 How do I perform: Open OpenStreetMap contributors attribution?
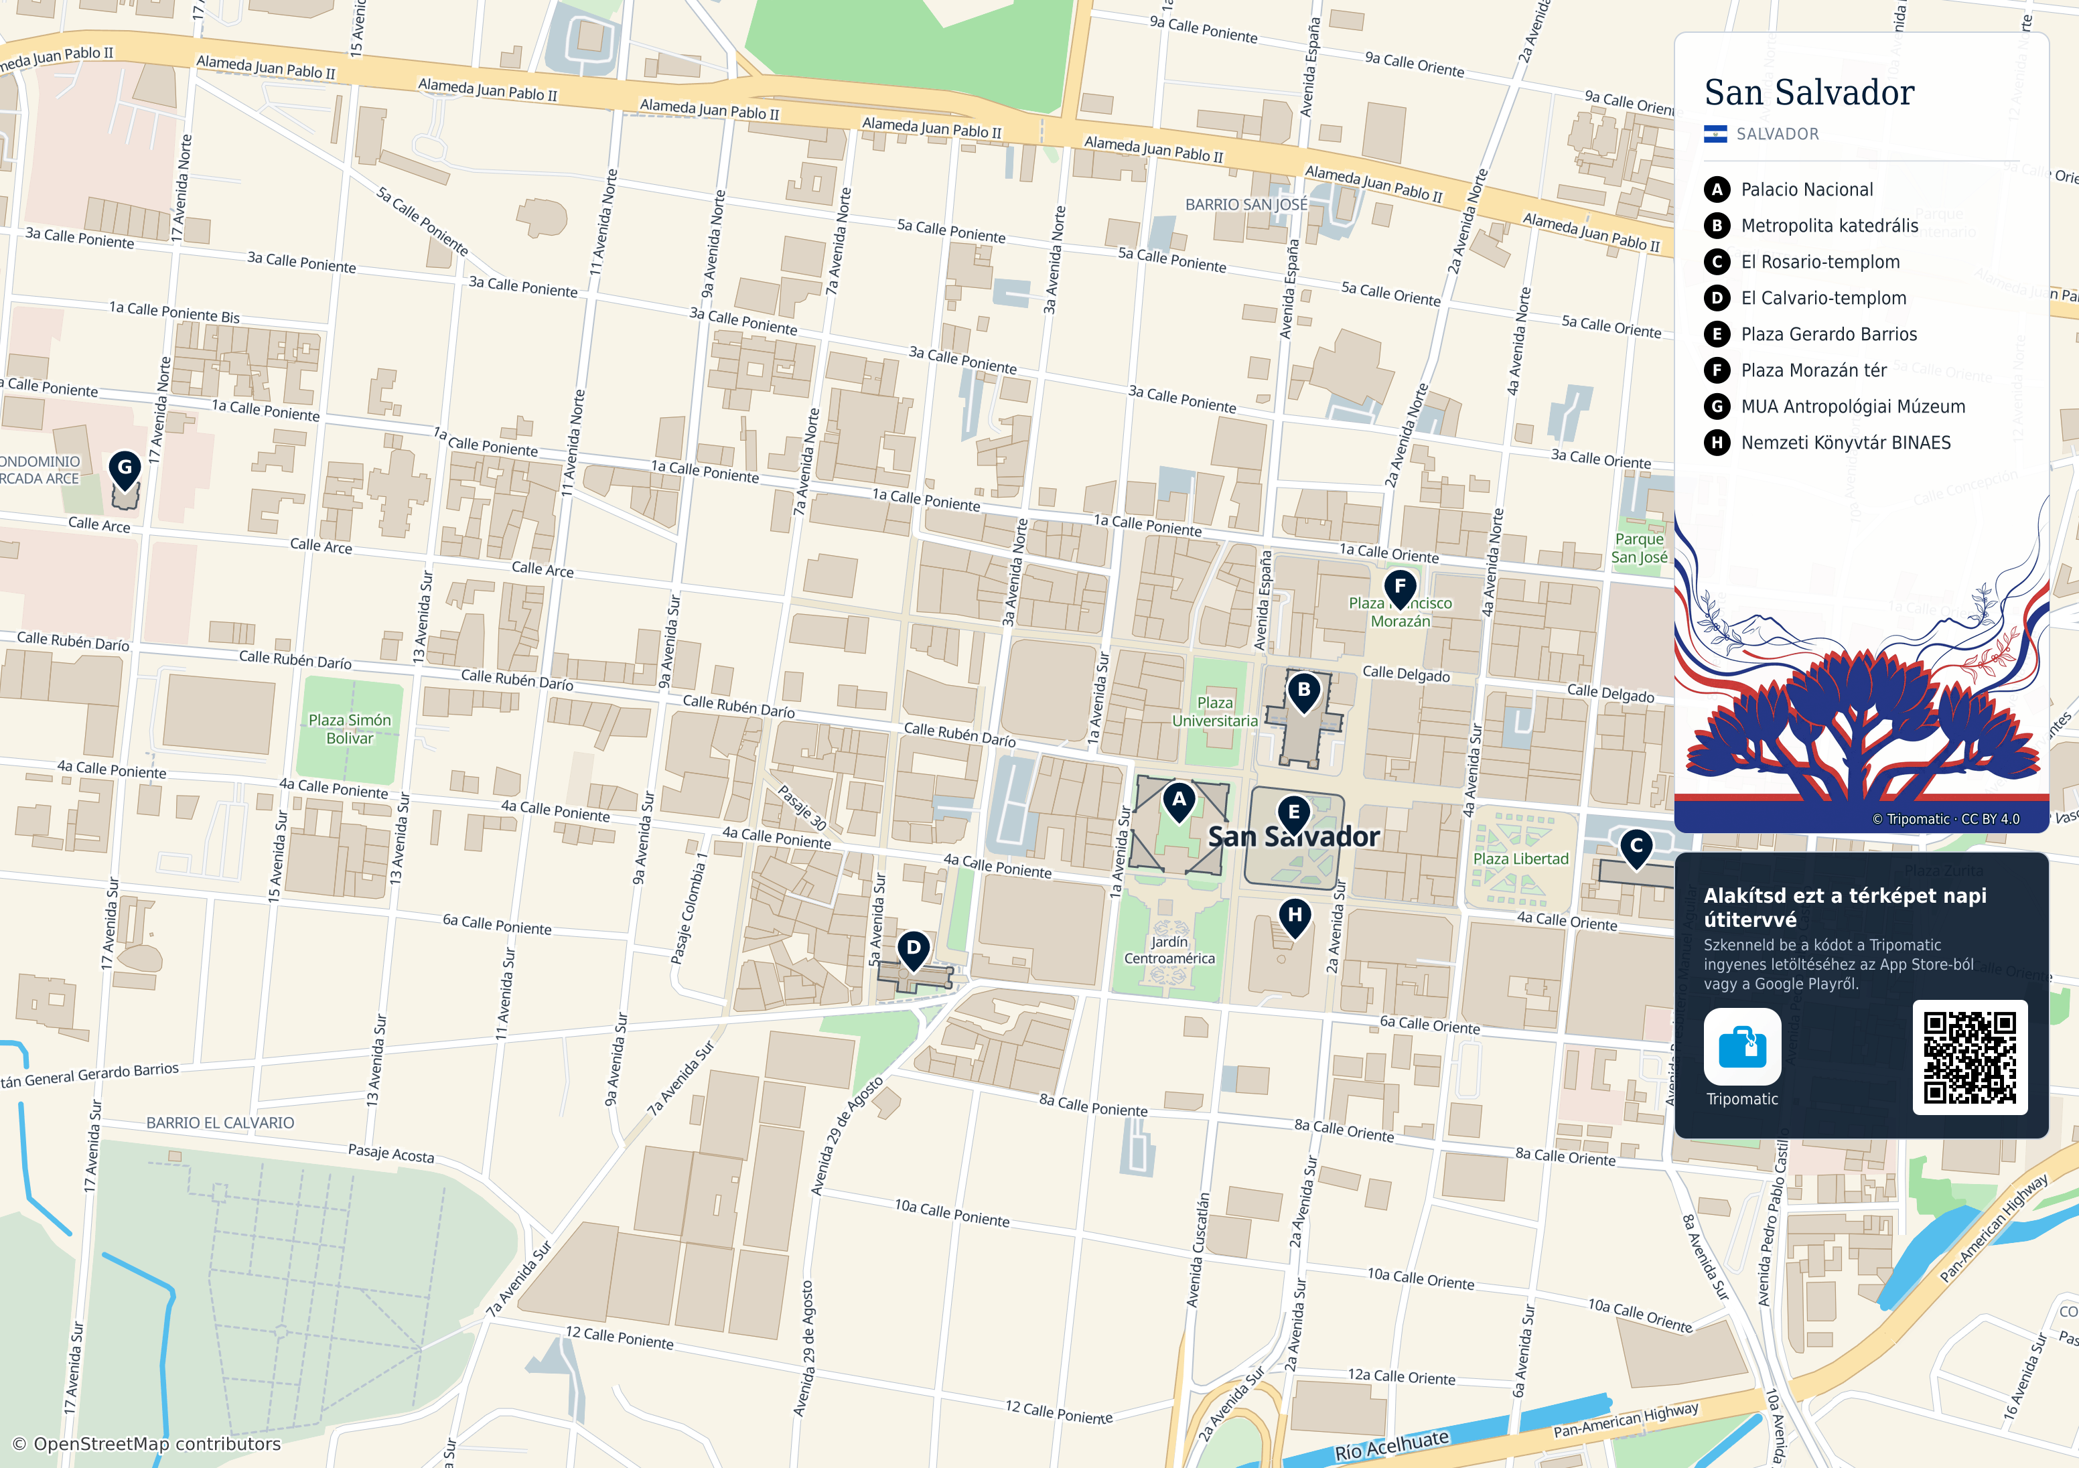click(146, 1443)
